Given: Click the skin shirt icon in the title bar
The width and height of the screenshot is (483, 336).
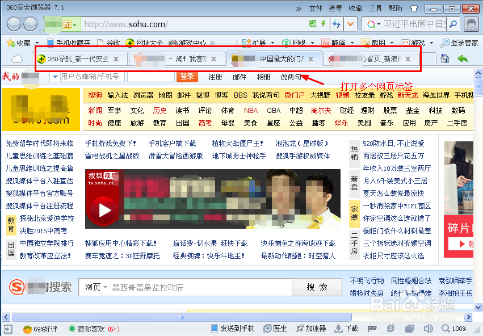Looking at the screenshot, I should [414, 9].
